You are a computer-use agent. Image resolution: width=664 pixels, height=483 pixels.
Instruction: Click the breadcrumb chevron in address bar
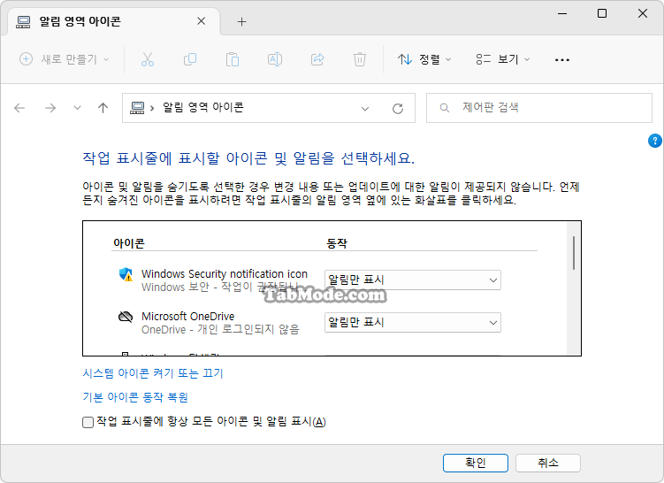pyautogui.click(x=151, y=109)
